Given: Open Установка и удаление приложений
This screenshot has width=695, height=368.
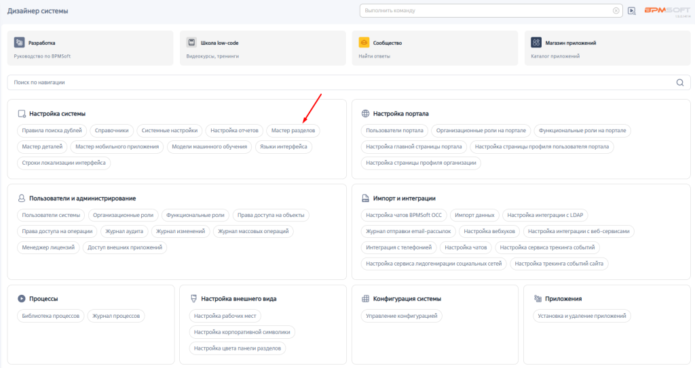Looking at the screenshot, I should (578, 316).
